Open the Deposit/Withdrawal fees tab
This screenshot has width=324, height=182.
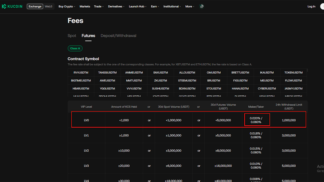[118, 36]
